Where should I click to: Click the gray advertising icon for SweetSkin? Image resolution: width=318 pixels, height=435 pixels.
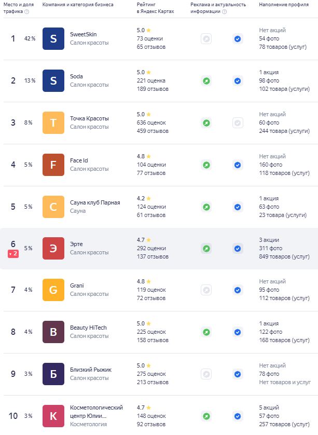[206, 39]
